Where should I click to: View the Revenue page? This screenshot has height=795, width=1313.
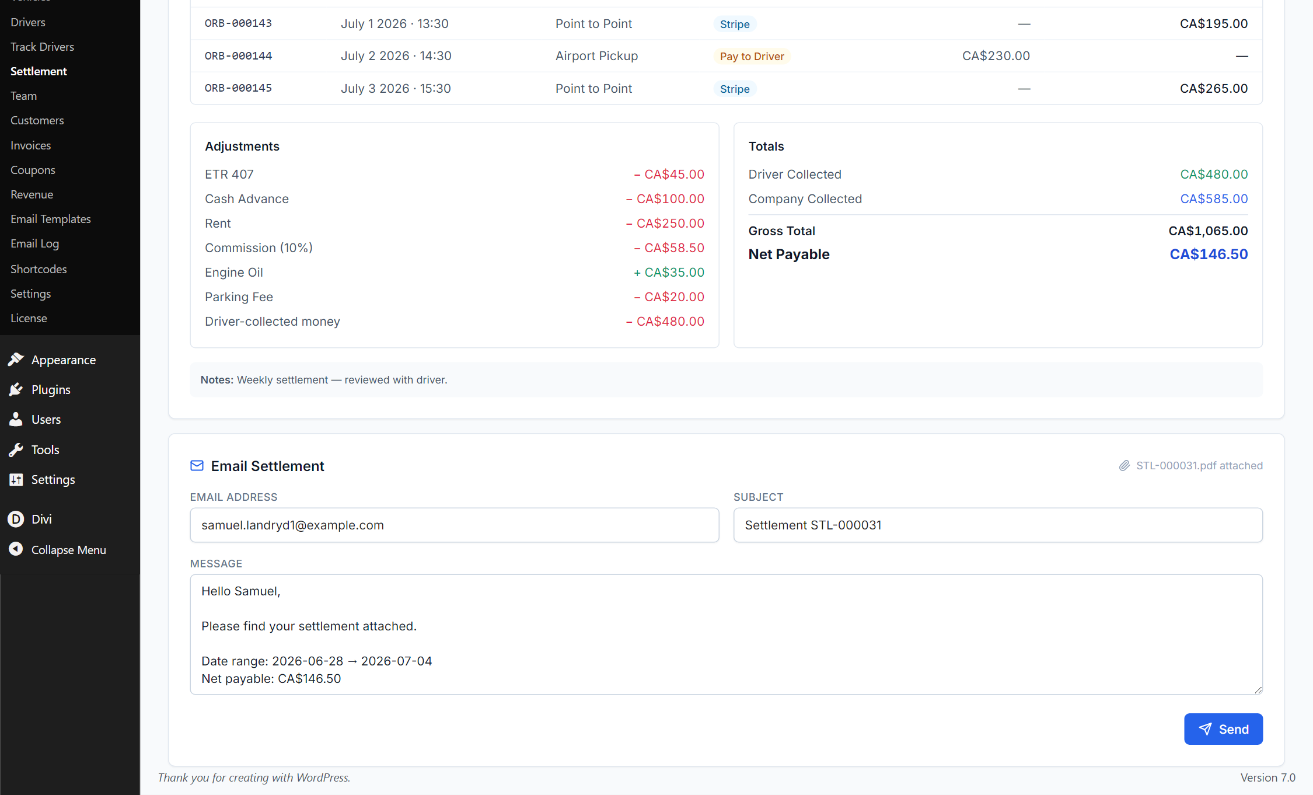tap(32, 194)
